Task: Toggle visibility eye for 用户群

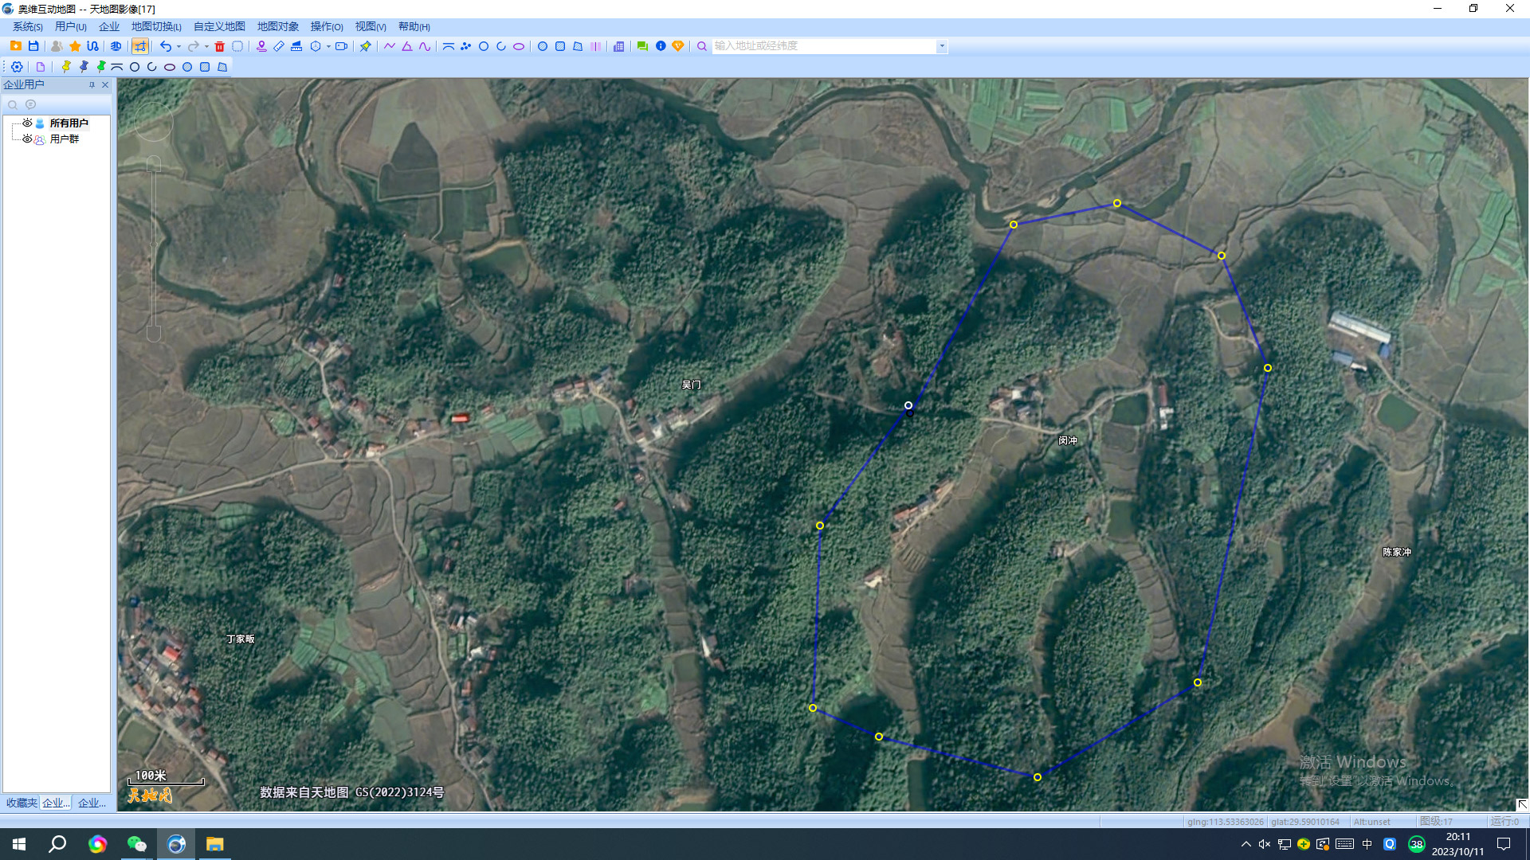Action: [x=27, y=139]
